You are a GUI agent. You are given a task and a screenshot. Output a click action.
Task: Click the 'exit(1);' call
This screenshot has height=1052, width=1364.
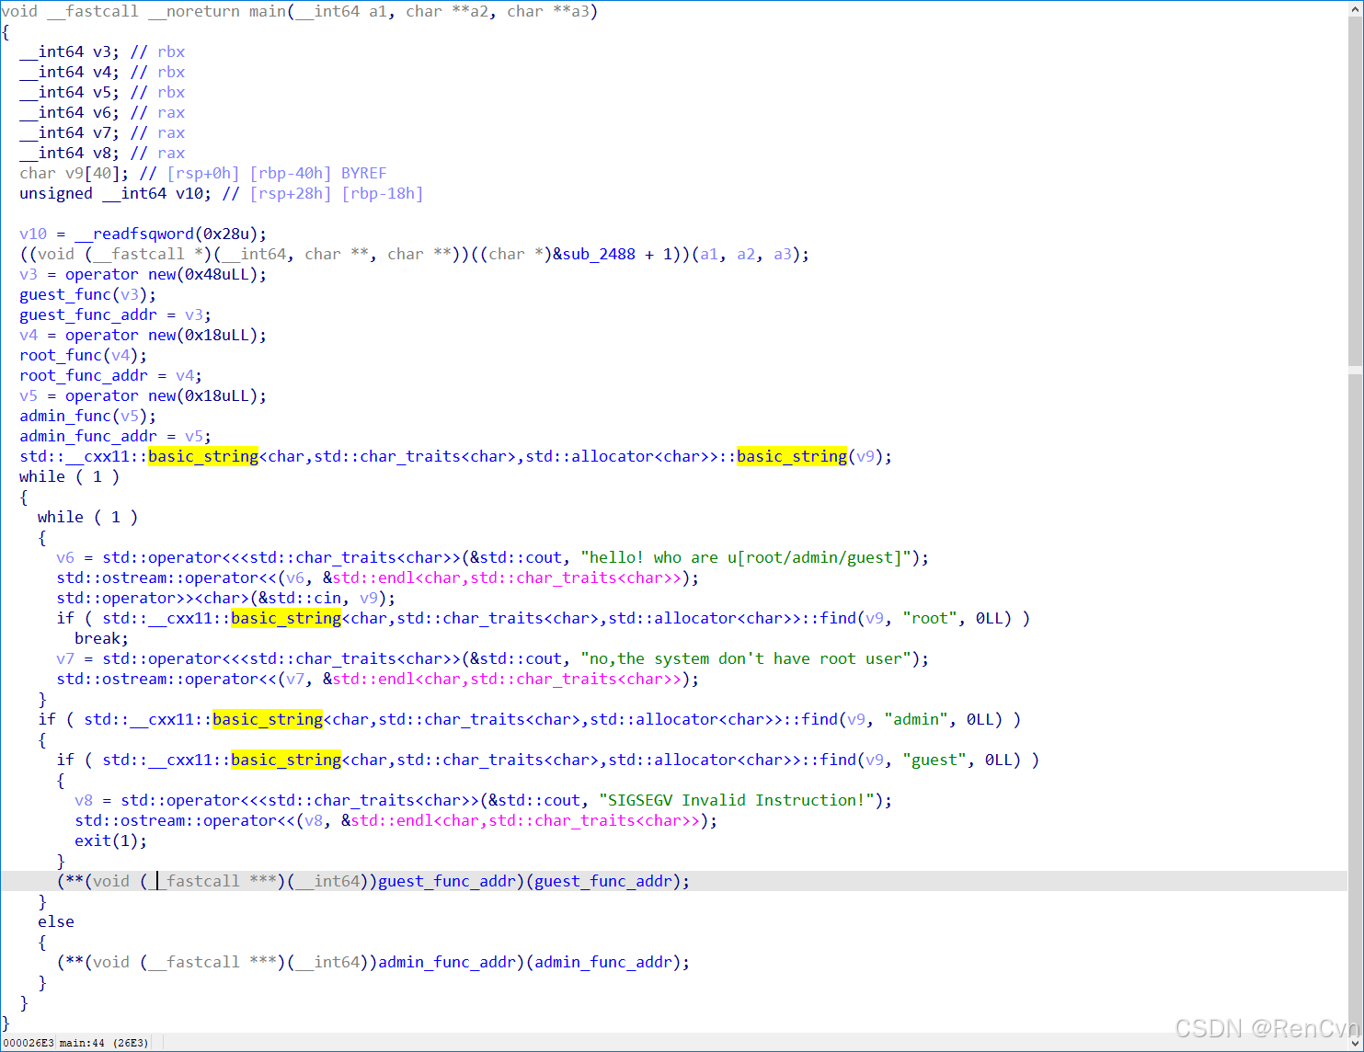pyautogui.click(x=111, y=840)
